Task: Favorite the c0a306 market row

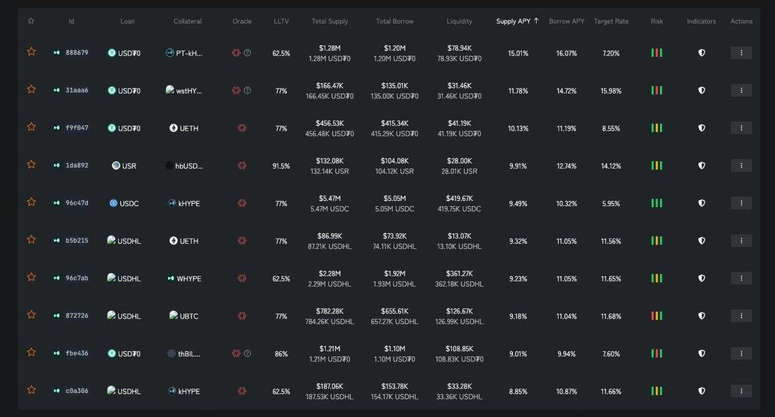Action: (x=32, y=390)
